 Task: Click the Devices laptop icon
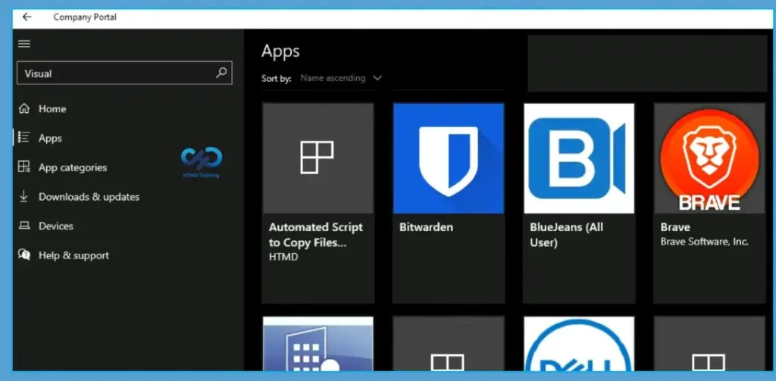point(23,226)
